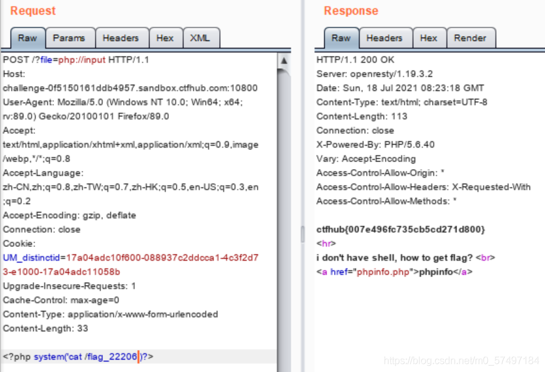The image size is (545, 372).
Task: Click the response Content-Type text/html line
Action: point(401,102)
